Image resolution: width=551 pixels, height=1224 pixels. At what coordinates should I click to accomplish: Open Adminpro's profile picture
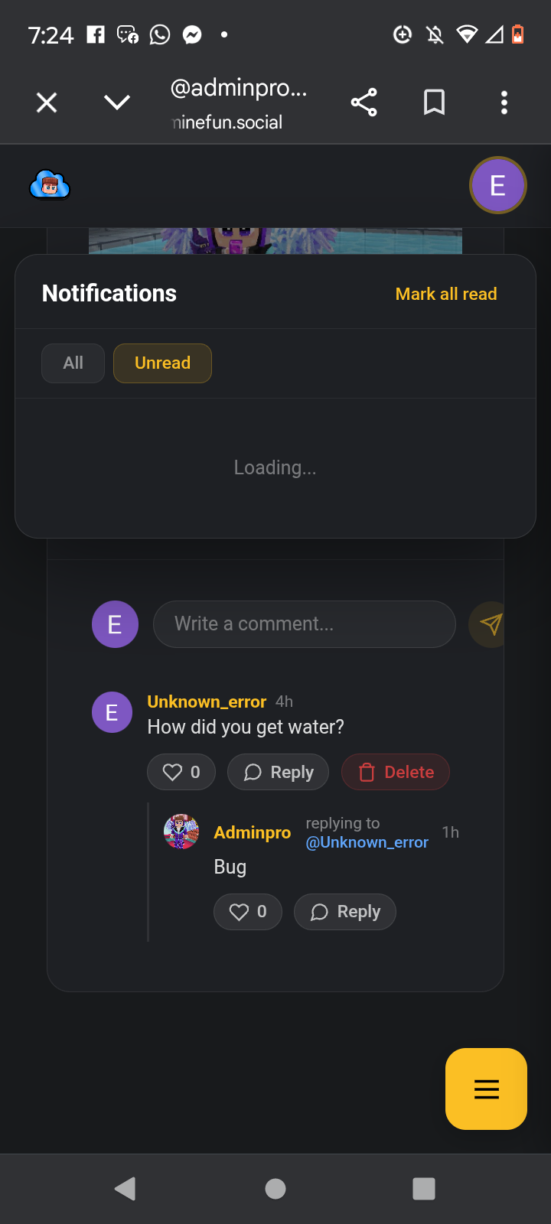click(x=181, y=832)
